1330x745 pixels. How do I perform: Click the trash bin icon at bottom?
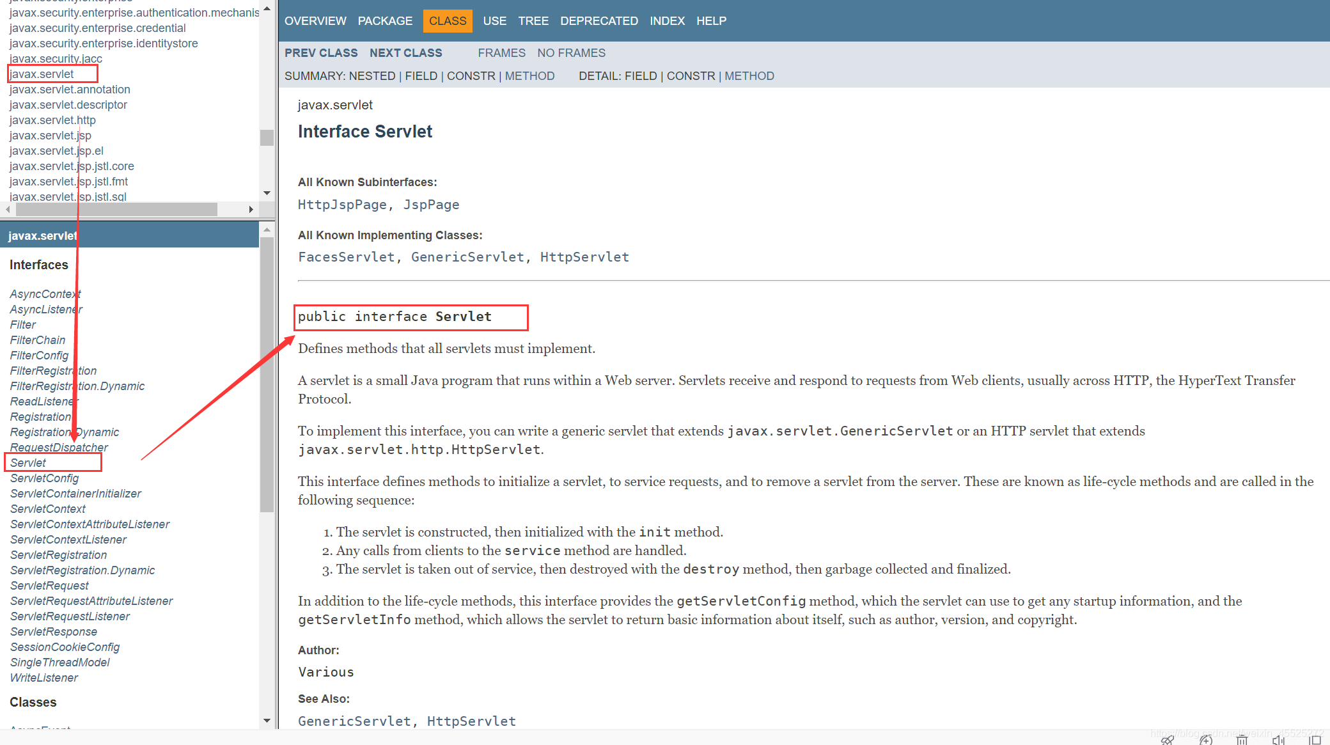pyautogui.click(x=1242, y=740)
